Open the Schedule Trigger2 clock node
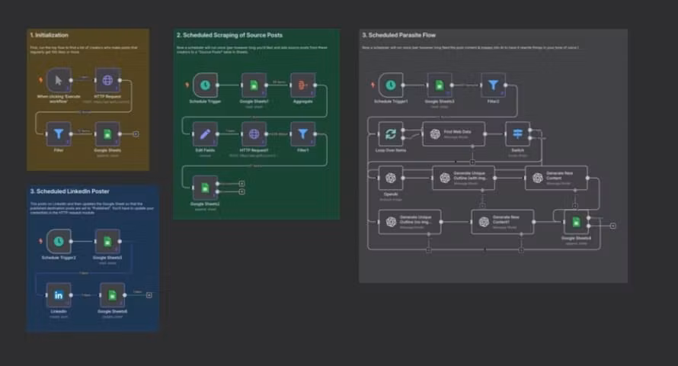678x366 pixels. [59, 241]
